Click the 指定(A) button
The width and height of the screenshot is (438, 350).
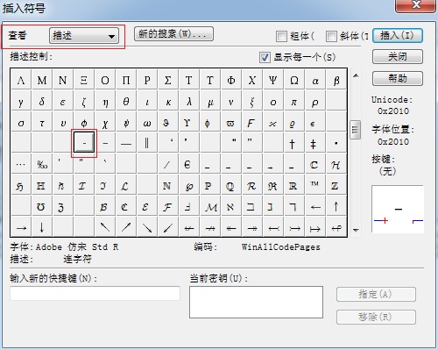tap(376, 294)
